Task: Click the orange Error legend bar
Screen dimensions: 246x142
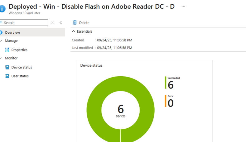Action: tap(166, 101)
